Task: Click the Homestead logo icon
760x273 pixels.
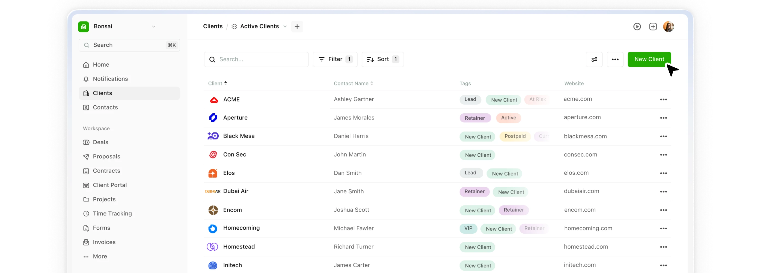Action: tap(212, 247)
